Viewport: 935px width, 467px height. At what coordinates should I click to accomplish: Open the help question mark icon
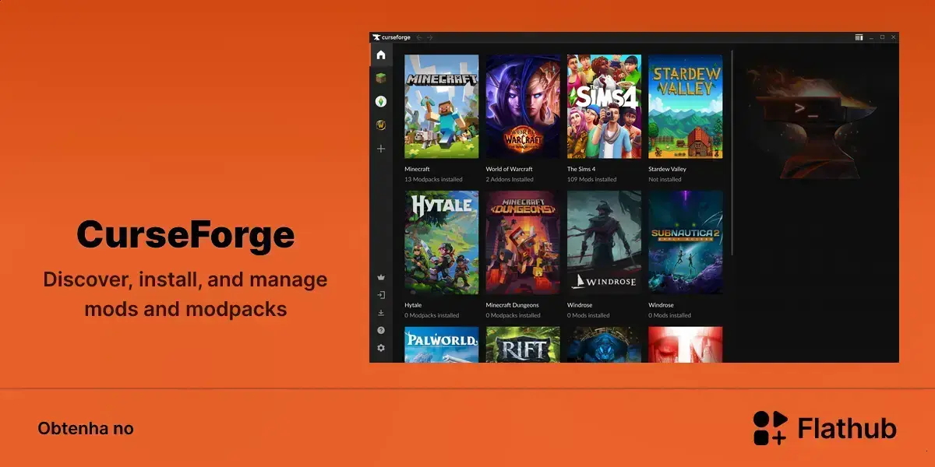[x=381, y=330]
